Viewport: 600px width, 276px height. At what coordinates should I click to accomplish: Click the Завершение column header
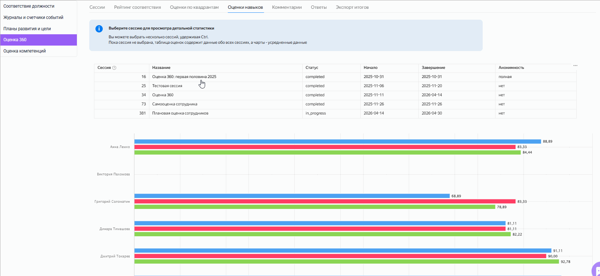tap(433, 68)
